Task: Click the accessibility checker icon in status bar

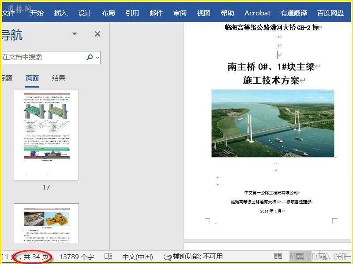Action: tap(167, 257)
